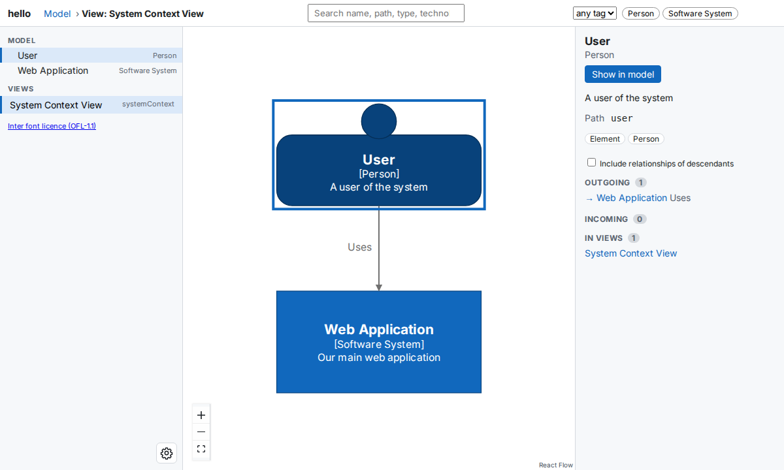This screenshot has height=470, width=784.
Task: Open the React Flow attribution link
Action: click(x=556, y=465)
